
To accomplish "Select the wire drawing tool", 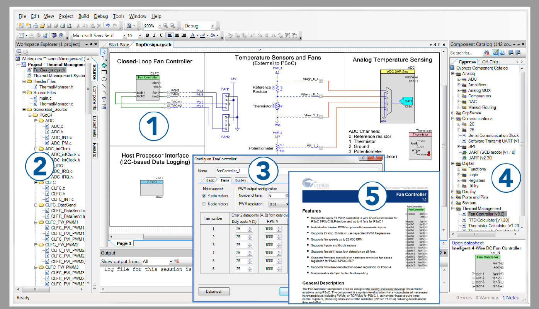I will tap(104, 59).
